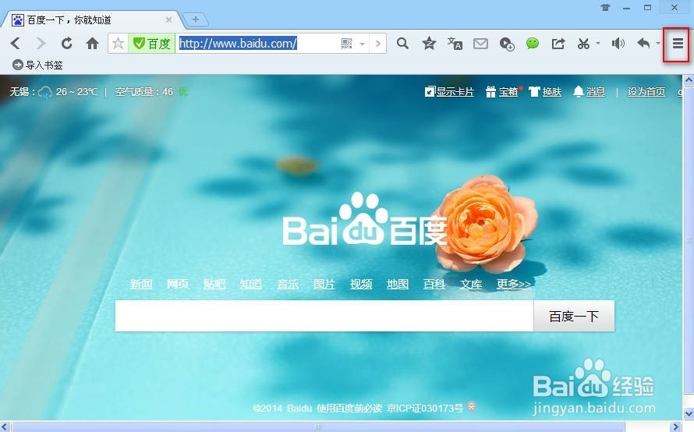Translate the page with the translate icon
This screenshot has width=694, height=432.
pos(455,43)
